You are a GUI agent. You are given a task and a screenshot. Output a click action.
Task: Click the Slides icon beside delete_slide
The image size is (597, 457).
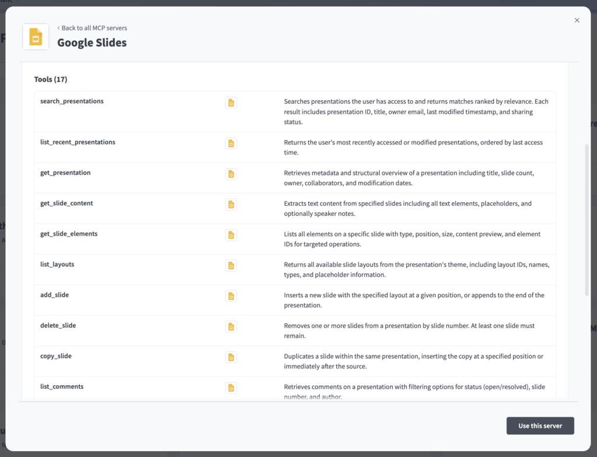[x=231, y=327]
